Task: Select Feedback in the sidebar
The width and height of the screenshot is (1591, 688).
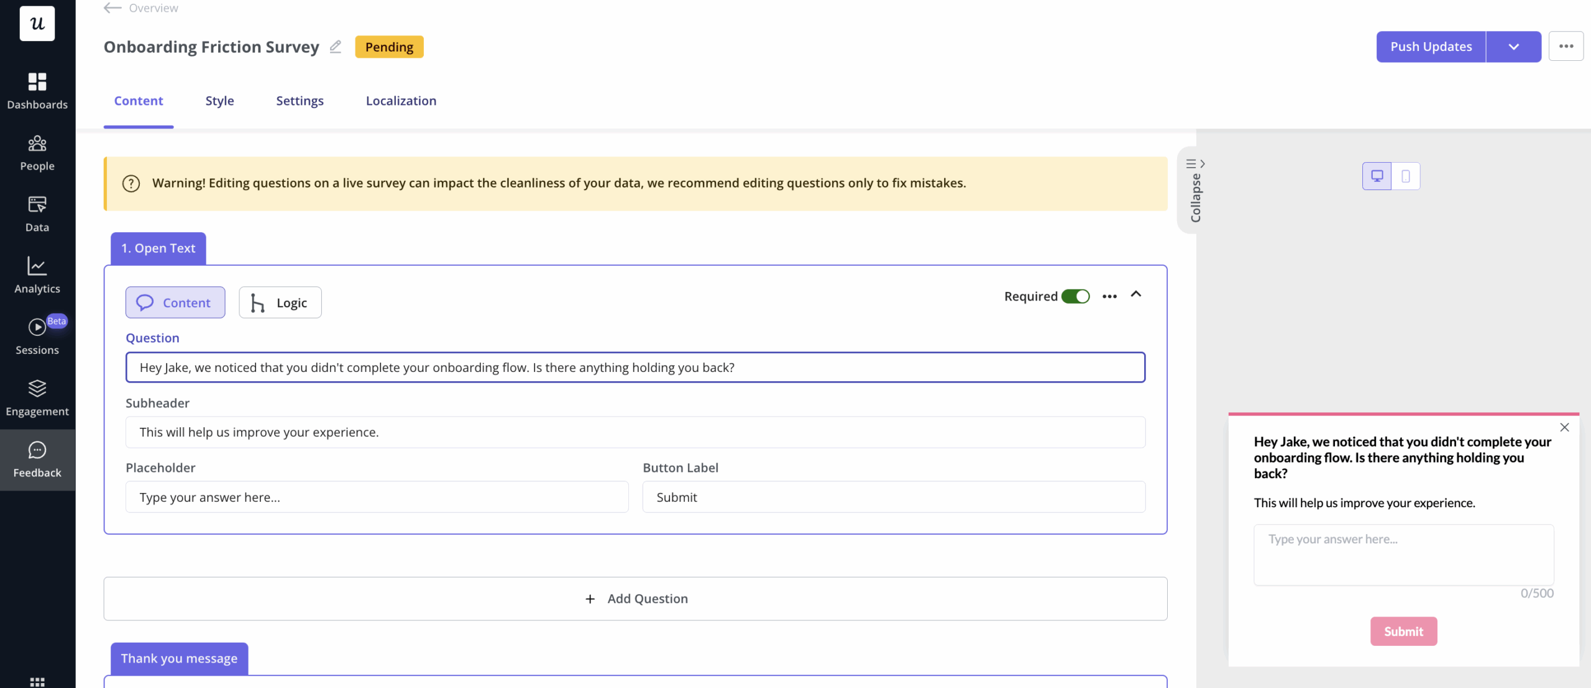Action: [37, 459]
